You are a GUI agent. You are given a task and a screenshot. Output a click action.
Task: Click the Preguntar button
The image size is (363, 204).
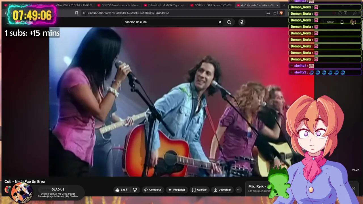click(x=176, y=190)
